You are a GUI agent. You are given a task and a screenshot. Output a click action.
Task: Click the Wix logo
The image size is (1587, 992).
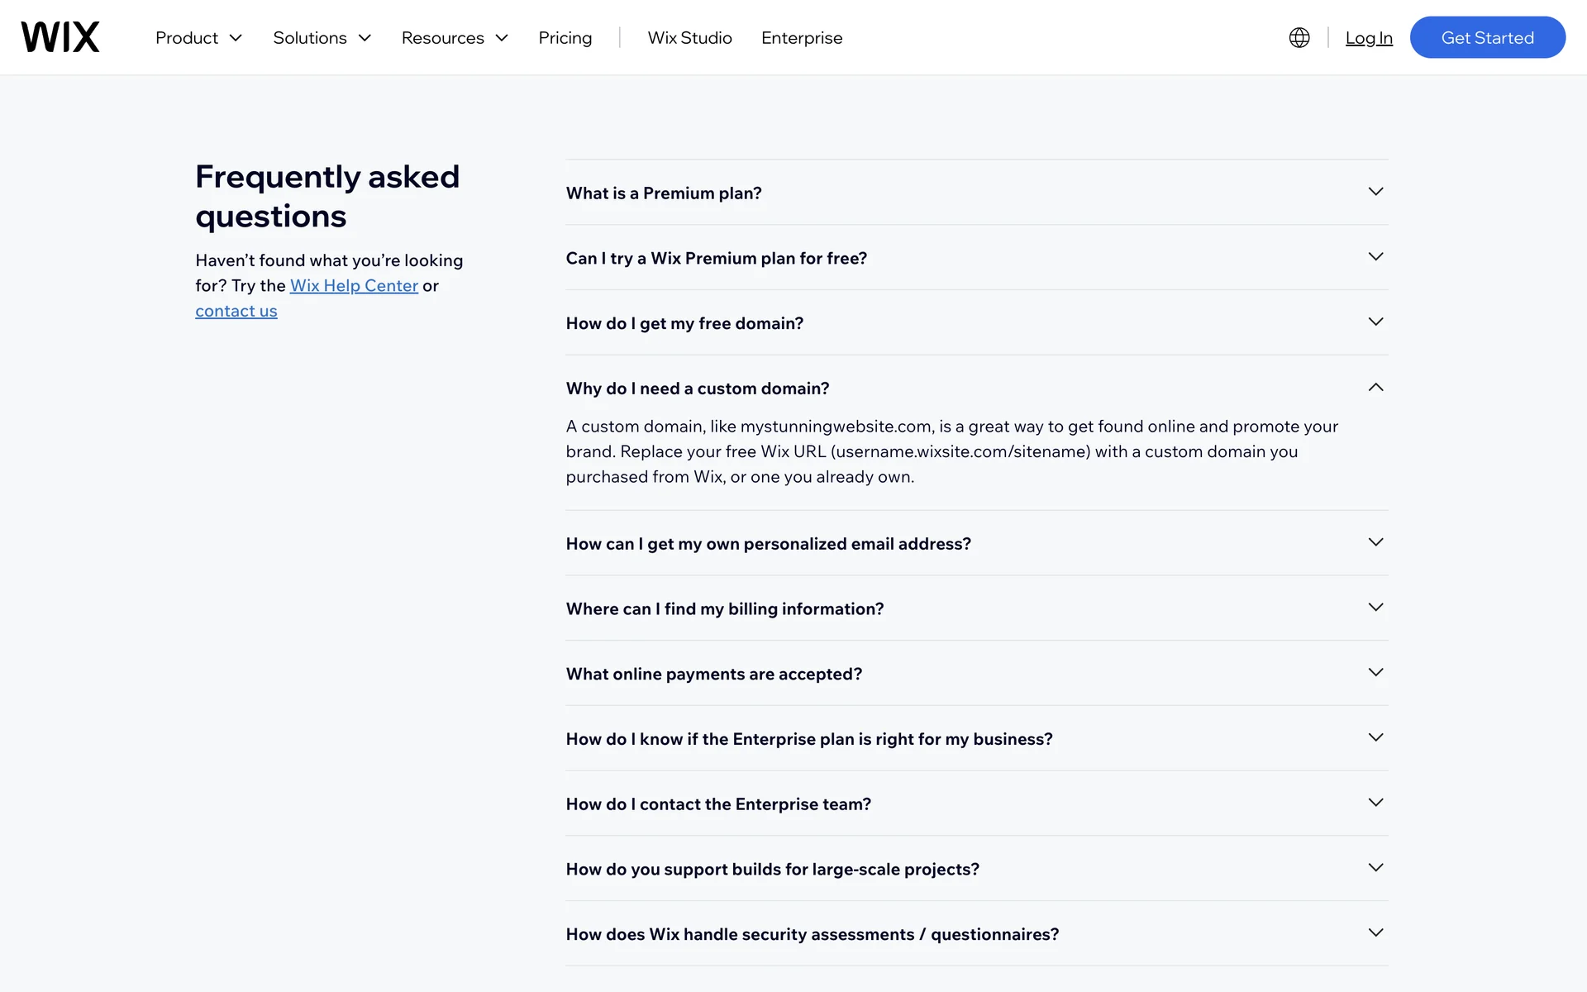pyautogui.click(x=60, y=37)
